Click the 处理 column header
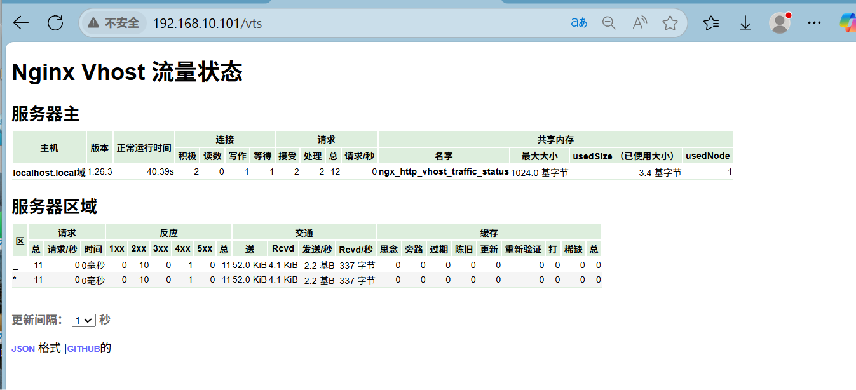Viewport: 856px width, 390px height. pos(313,156)
